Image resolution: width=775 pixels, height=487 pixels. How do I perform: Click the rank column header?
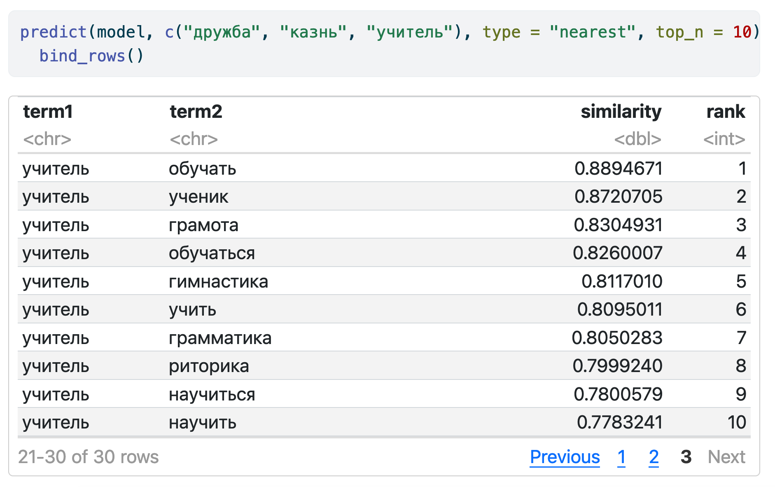(725, 112)
